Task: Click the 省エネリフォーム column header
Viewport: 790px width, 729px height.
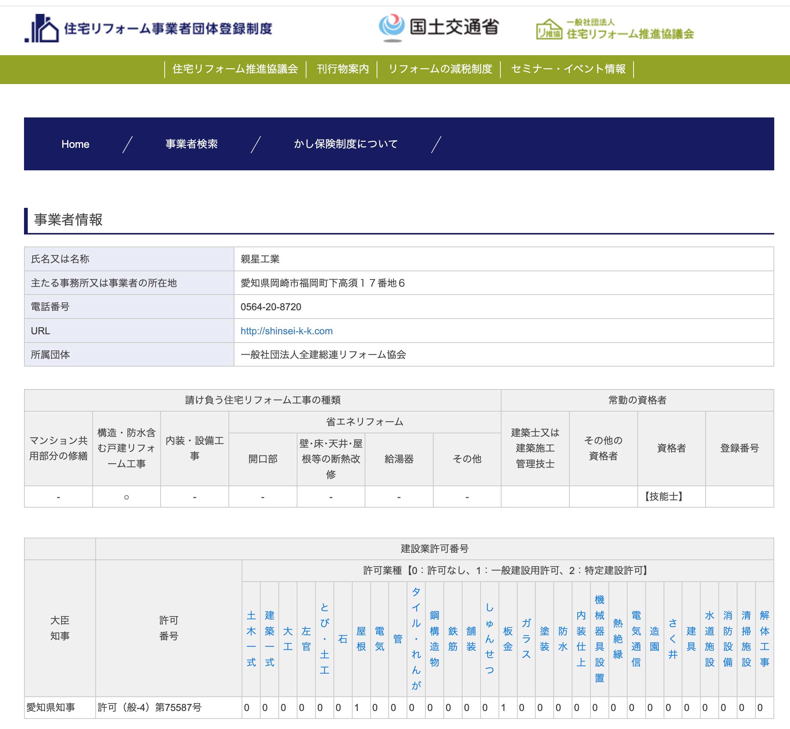Action: click(x=365, y=422)
